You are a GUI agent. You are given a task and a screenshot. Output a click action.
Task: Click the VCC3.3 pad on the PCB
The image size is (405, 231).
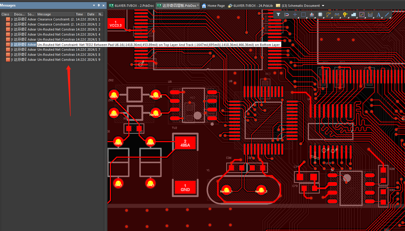click(x=116, y=24)
